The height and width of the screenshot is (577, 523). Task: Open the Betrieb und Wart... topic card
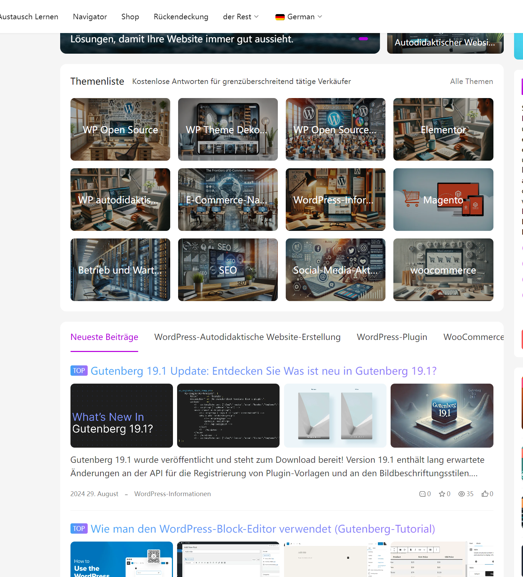(120, 270)
